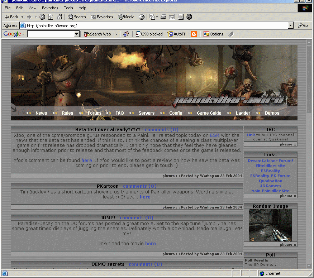
Task: Click the Edit page toolbar icon
Action: point(172,17)
